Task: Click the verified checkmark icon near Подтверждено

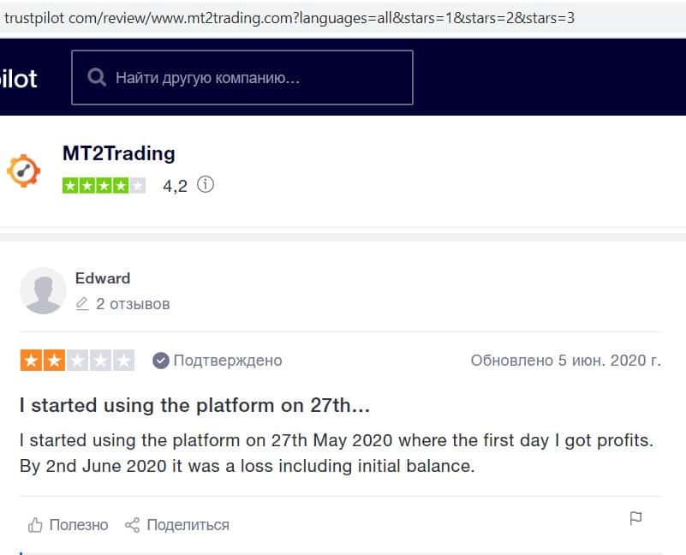Action: click(x=160, y=361)
